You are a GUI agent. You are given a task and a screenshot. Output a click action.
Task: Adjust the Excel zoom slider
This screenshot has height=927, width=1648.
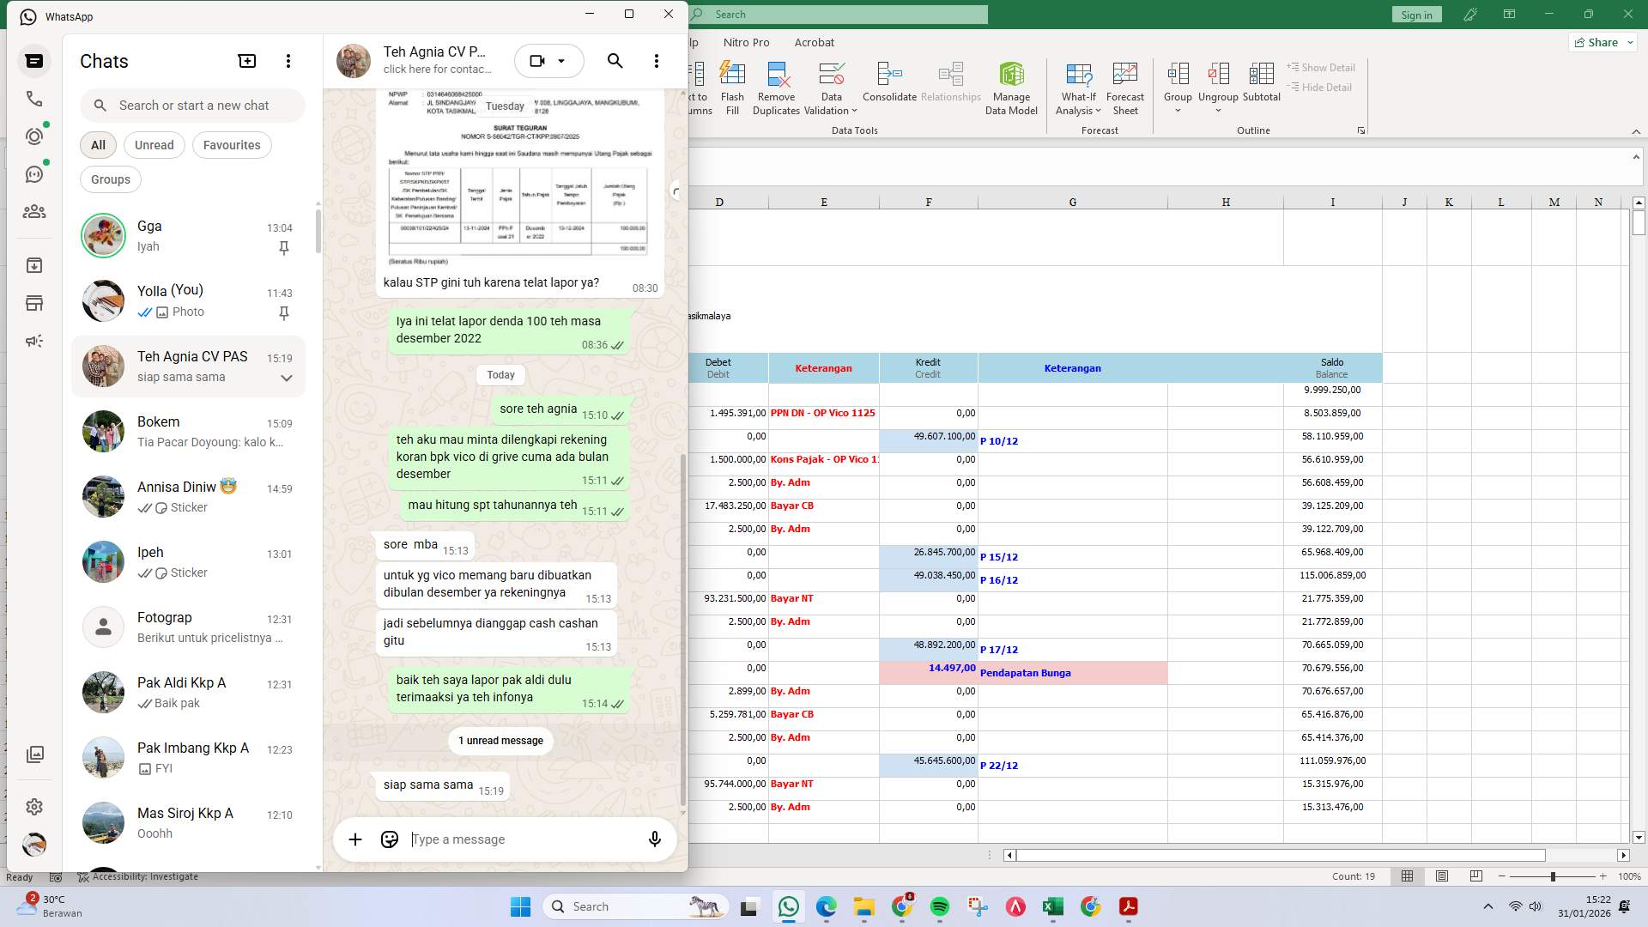pyautogui.click(x=1553, y=876)
